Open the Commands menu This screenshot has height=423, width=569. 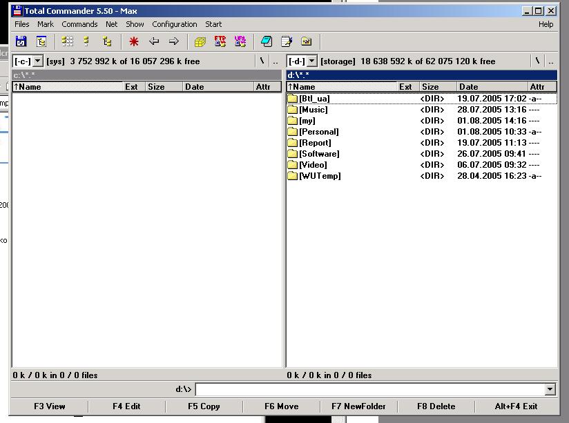(79, 24)
